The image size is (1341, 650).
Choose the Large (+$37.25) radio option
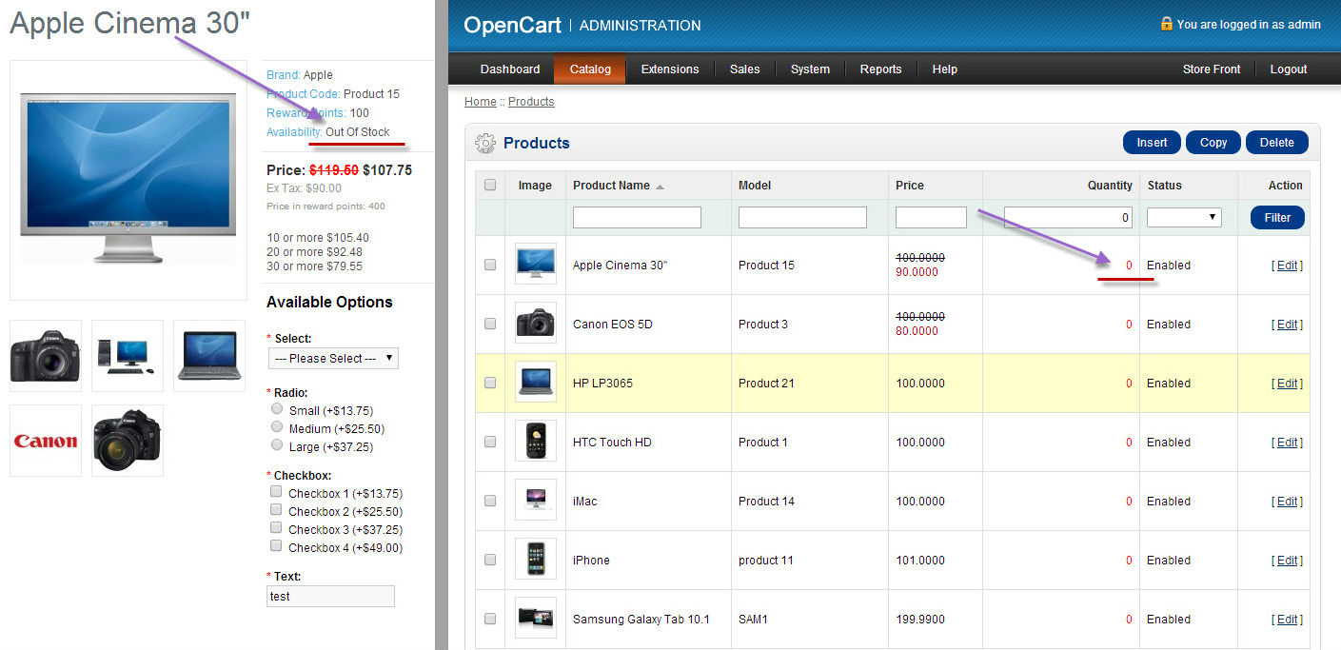pyautogui.click(x=277, y=444)
